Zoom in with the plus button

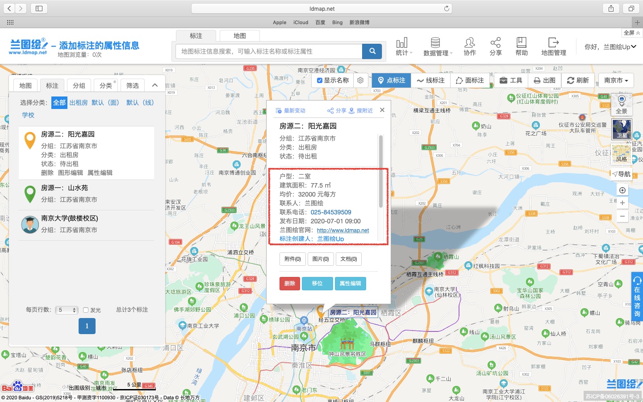click(622, 203)
